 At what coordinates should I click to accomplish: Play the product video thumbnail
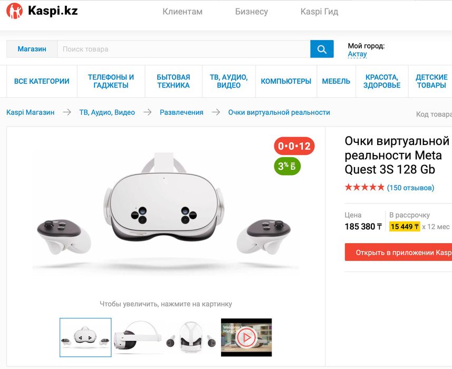pyautogui.click(x=246, y=337)
